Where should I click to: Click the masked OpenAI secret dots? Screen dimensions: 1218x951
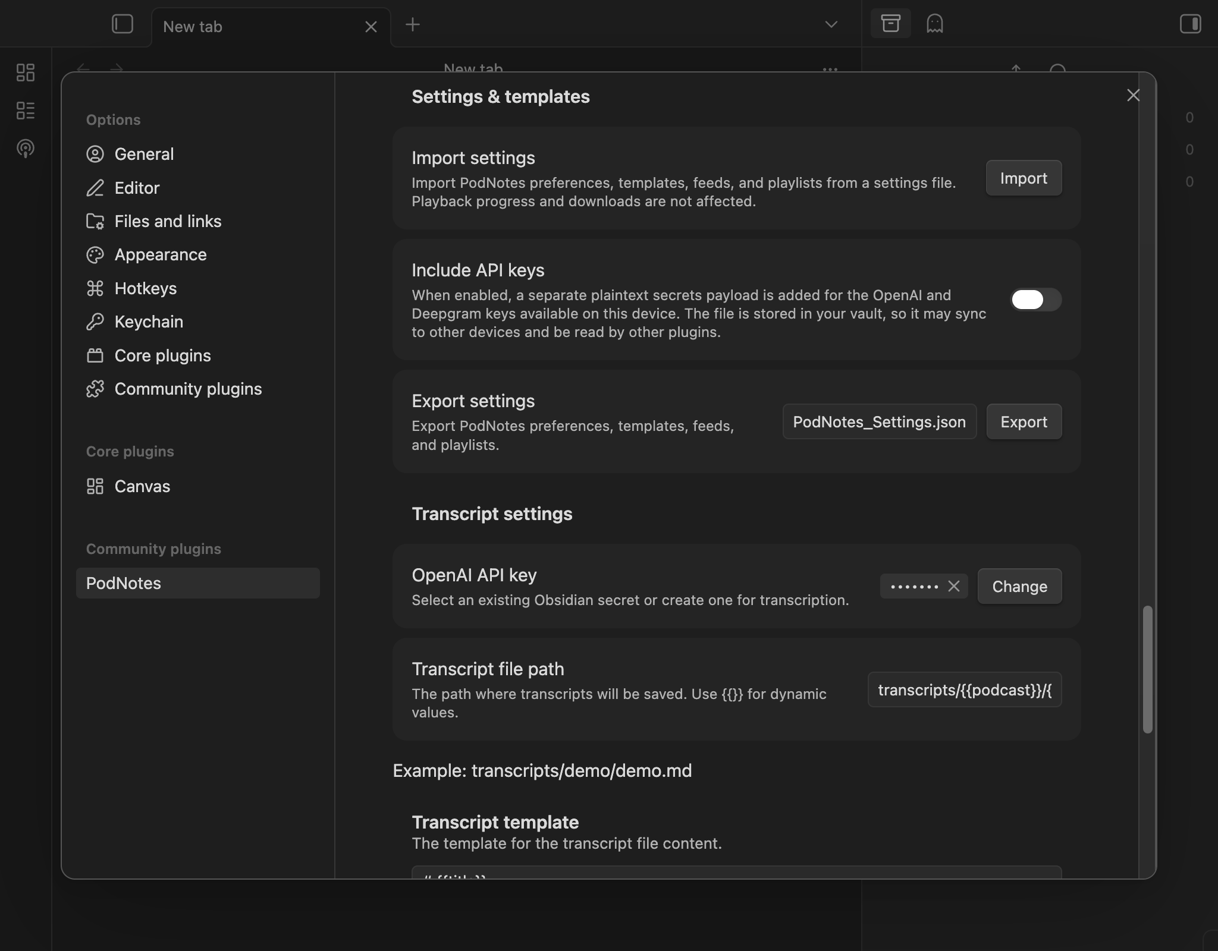tap(914, 587)
